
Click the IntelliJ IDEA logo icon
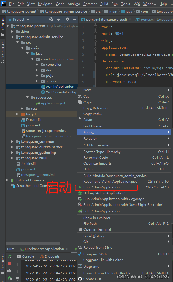tap(3, 3)
